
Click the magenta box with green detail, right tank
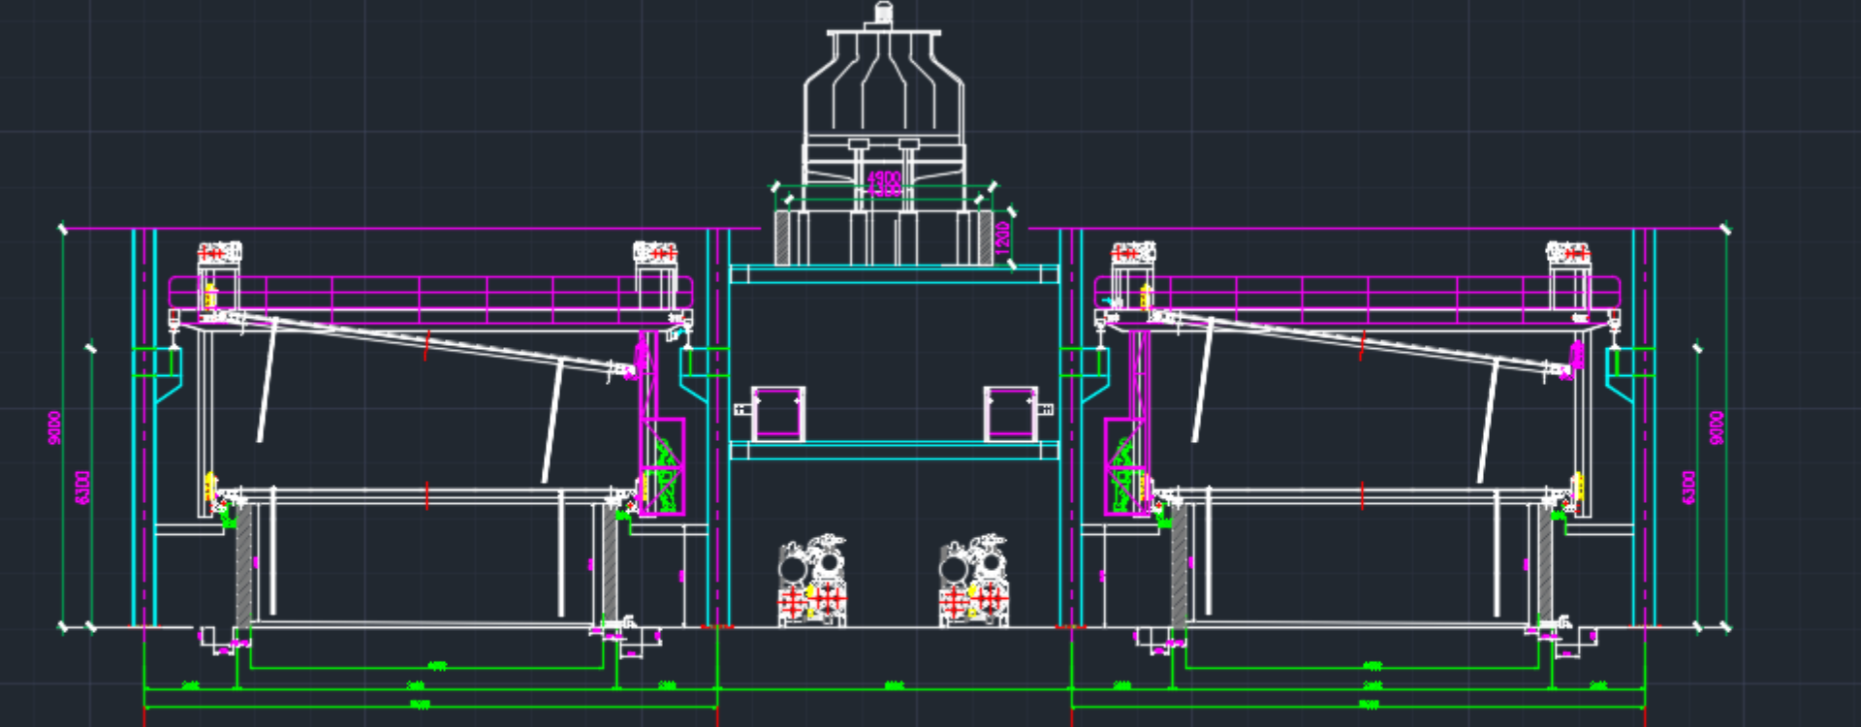click(1125, 466)
